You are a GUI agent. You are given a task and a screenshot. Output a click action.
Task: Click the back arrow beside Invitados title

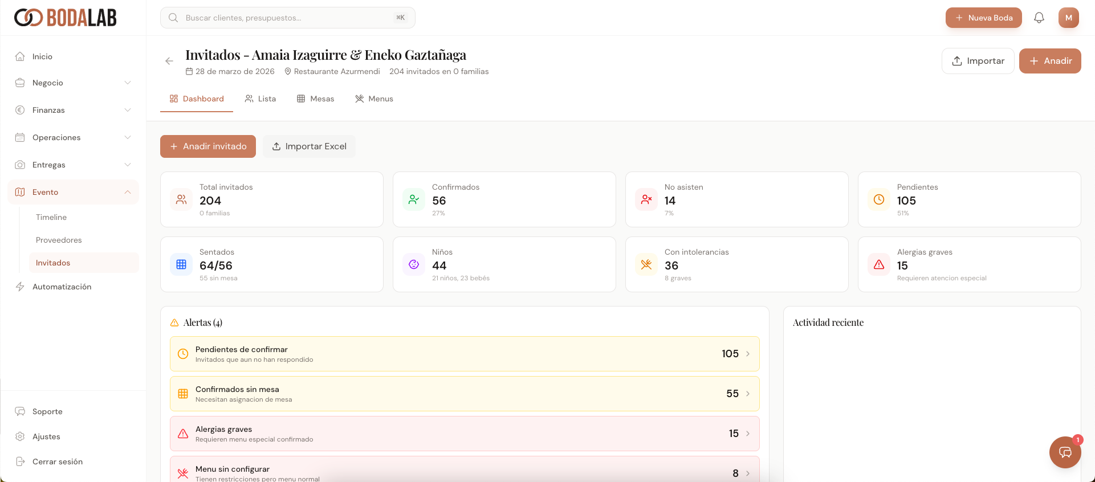coord(169,61)
